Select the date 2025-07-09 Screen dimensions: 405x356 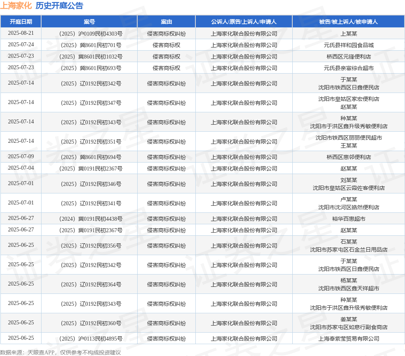point(21,157)
